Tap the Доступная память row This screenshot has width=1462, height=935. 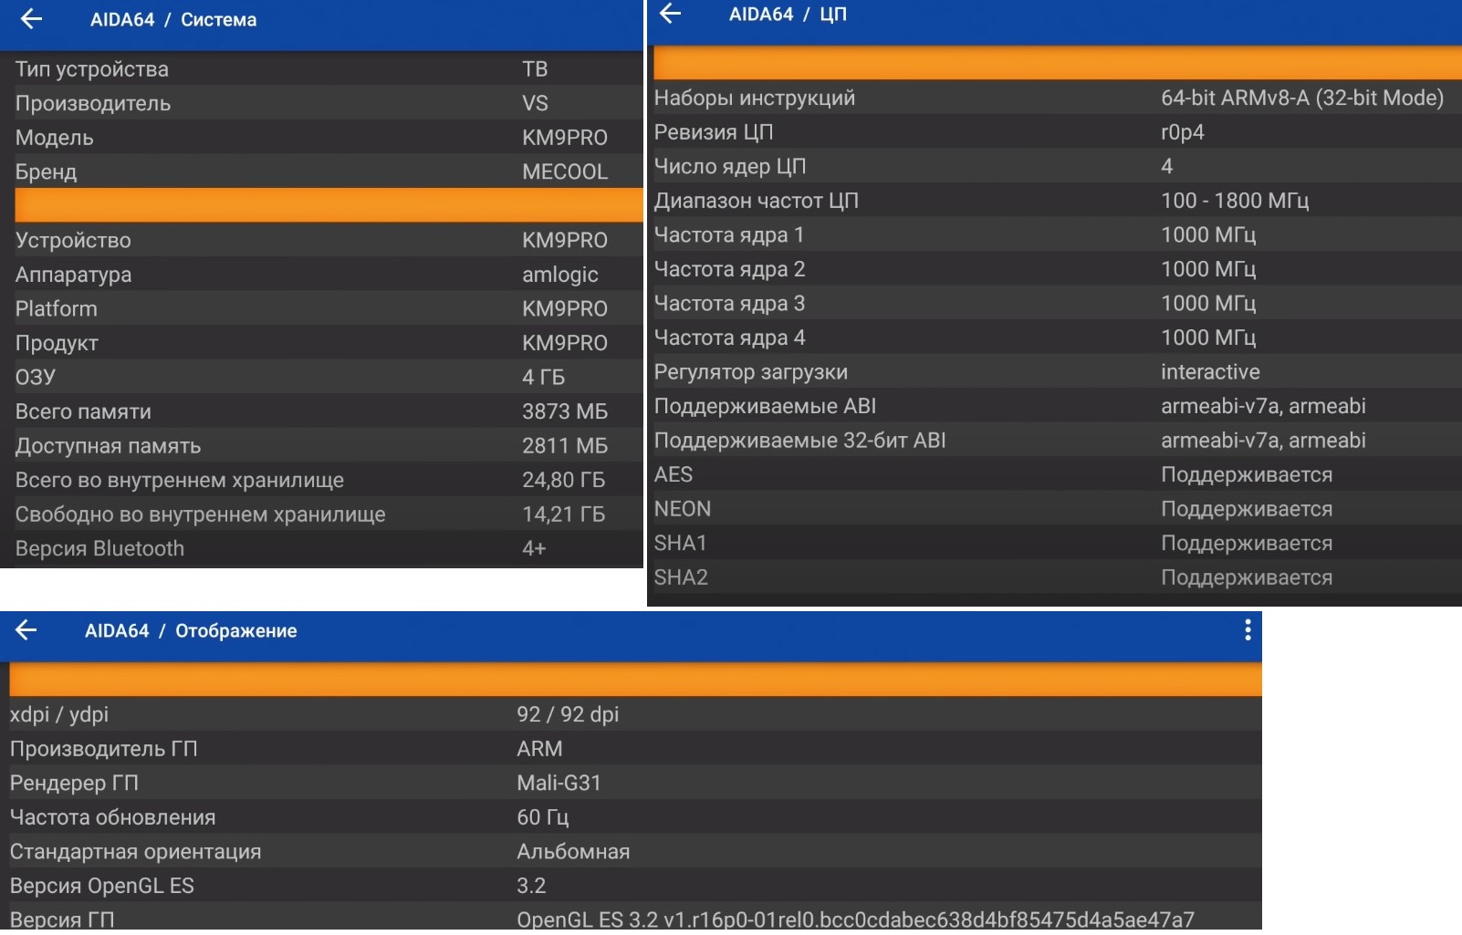tap(321, 446)
